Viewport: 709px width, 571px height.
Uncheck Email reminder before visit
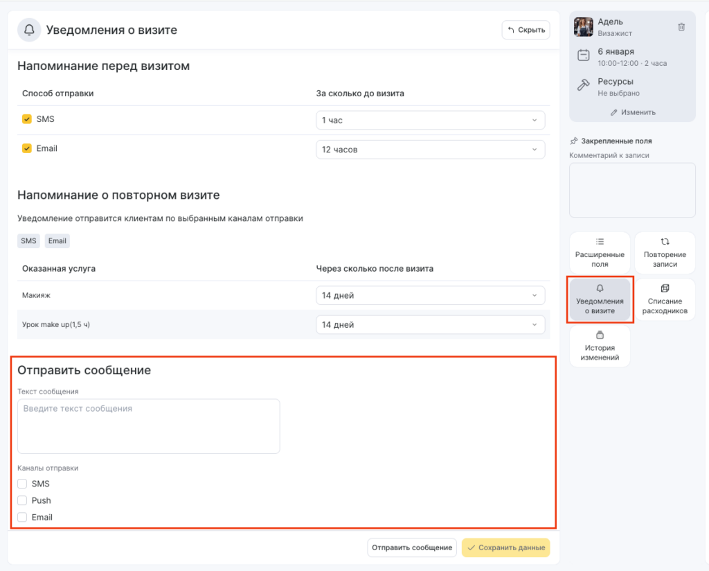pos(27,148)
